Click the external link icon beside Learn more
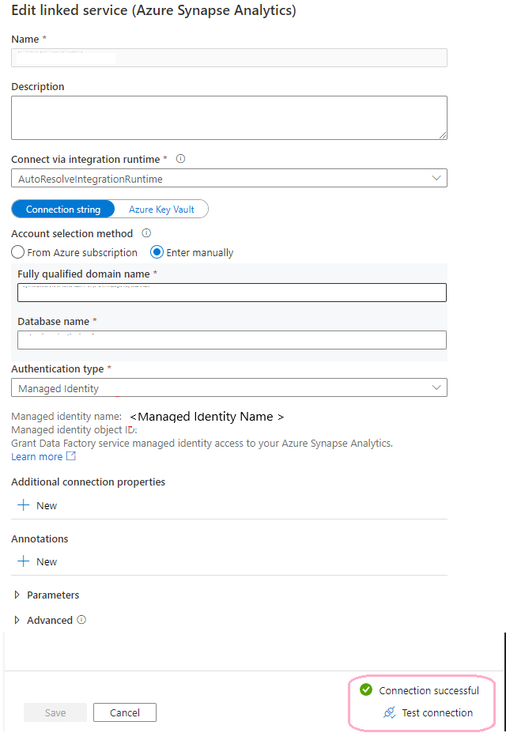 tap(71, 456)
